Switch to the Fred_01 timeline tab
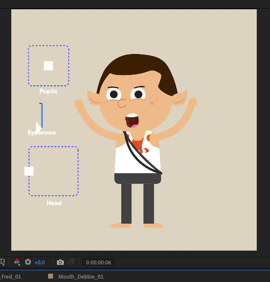Image resolution: width=270 pixels, height=282 pixels. [x=11, y=277]
